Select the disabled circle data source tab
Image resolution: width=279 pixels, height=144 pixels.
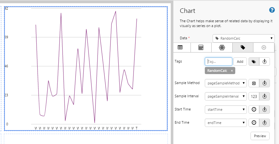[x=264, y=47]
